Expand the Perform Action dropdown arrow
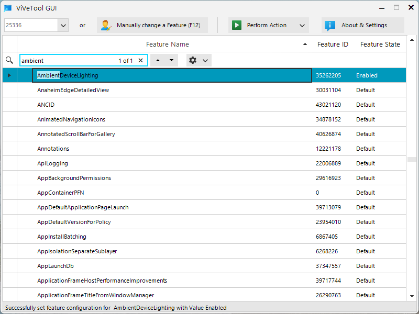The width and height of the screenshot is (419, 314). point(302,25)
